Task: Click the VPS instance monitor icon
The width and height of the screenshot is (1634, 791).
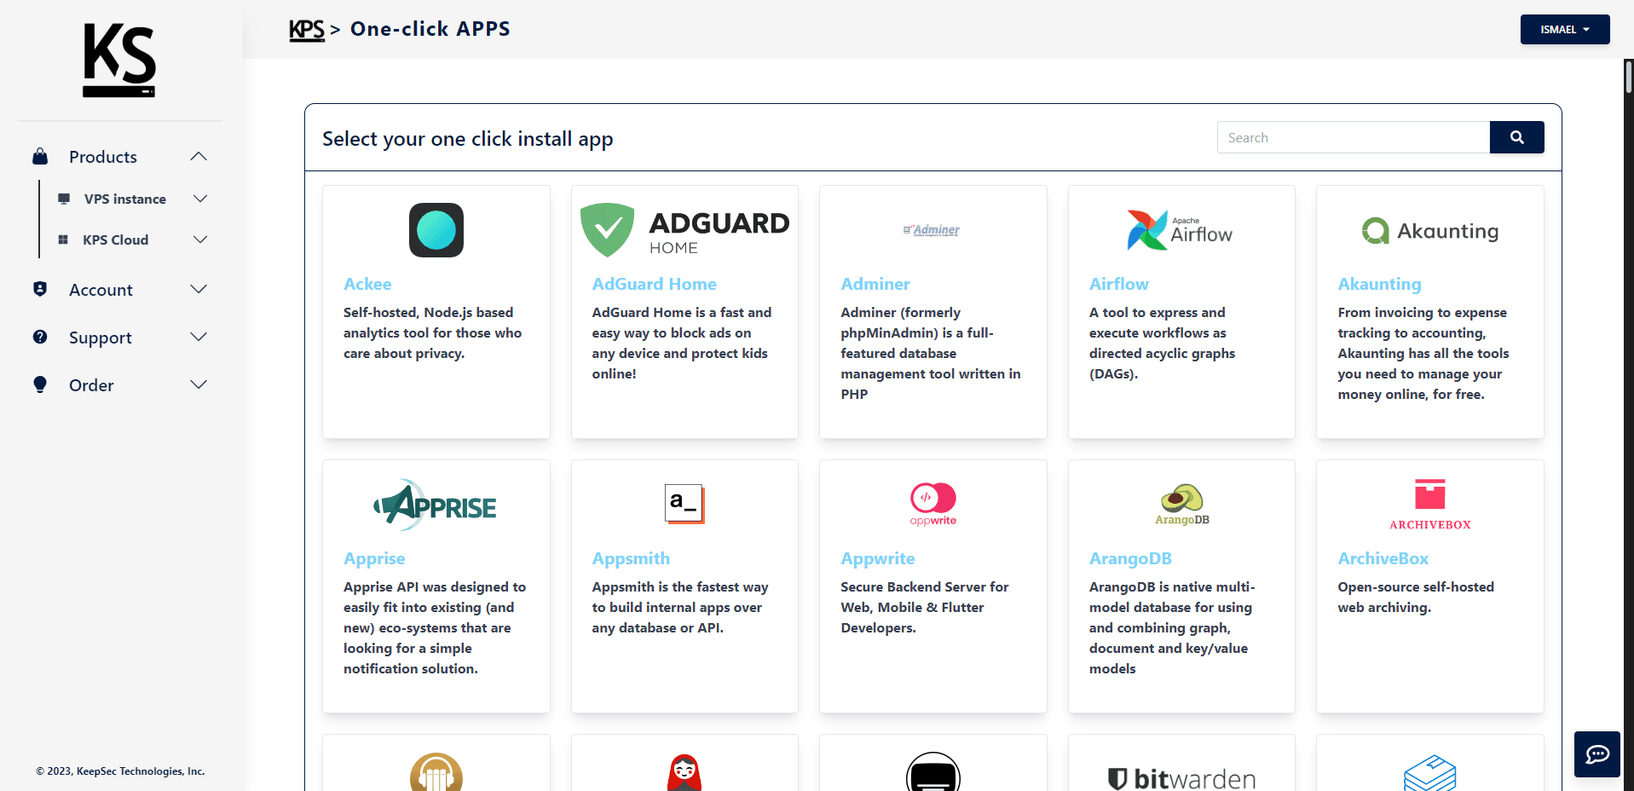Action: (64, 199)
